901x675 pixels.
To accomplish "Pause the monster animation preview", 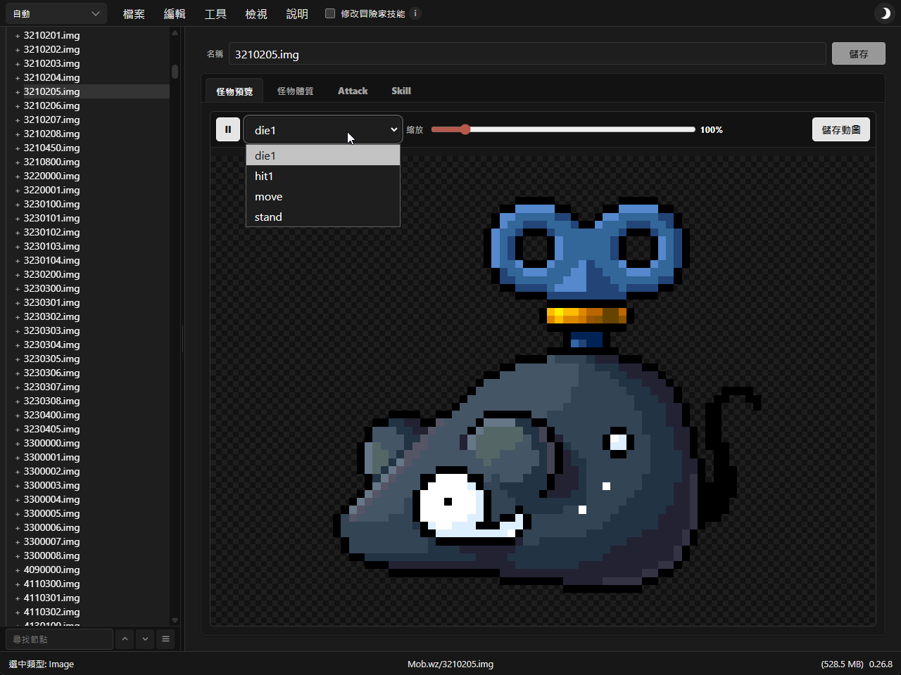I will [x=228, y=129].
